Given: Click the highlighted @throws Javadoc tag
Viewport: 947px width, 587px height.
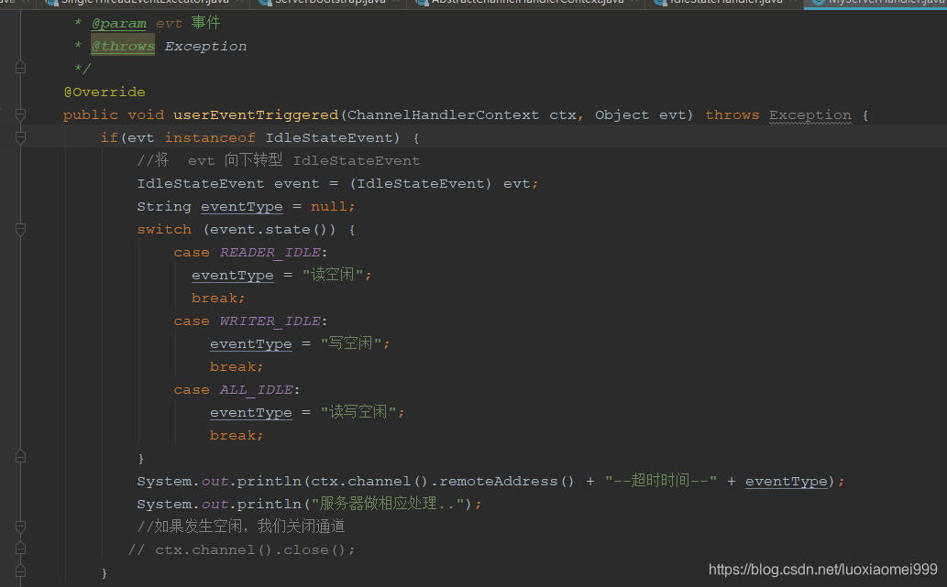Looking at the screenshot, I should pyautogui.click(x=123, y=46).
